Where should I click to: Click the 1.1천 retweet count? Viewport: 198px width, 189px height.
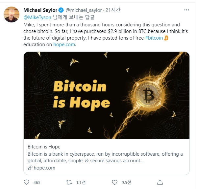tap(81, 182)
